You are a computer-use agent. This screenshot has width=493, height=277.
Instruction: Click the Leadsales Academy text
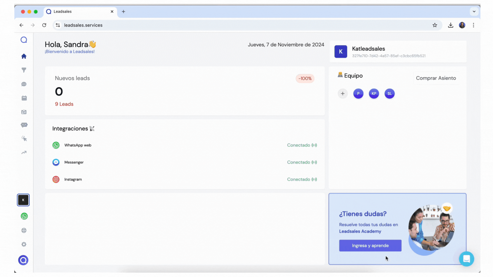point(360,231)
